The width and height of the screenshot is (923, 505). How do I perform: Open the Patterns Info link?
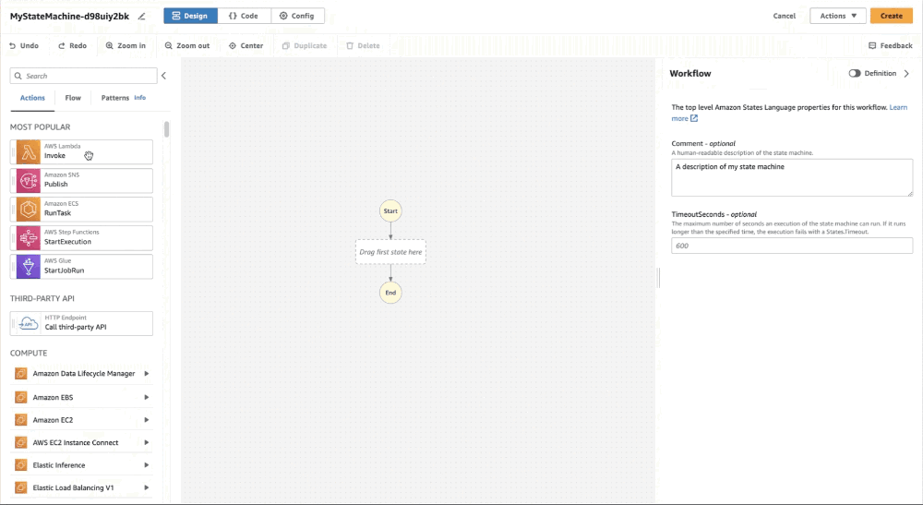point(139,98)
